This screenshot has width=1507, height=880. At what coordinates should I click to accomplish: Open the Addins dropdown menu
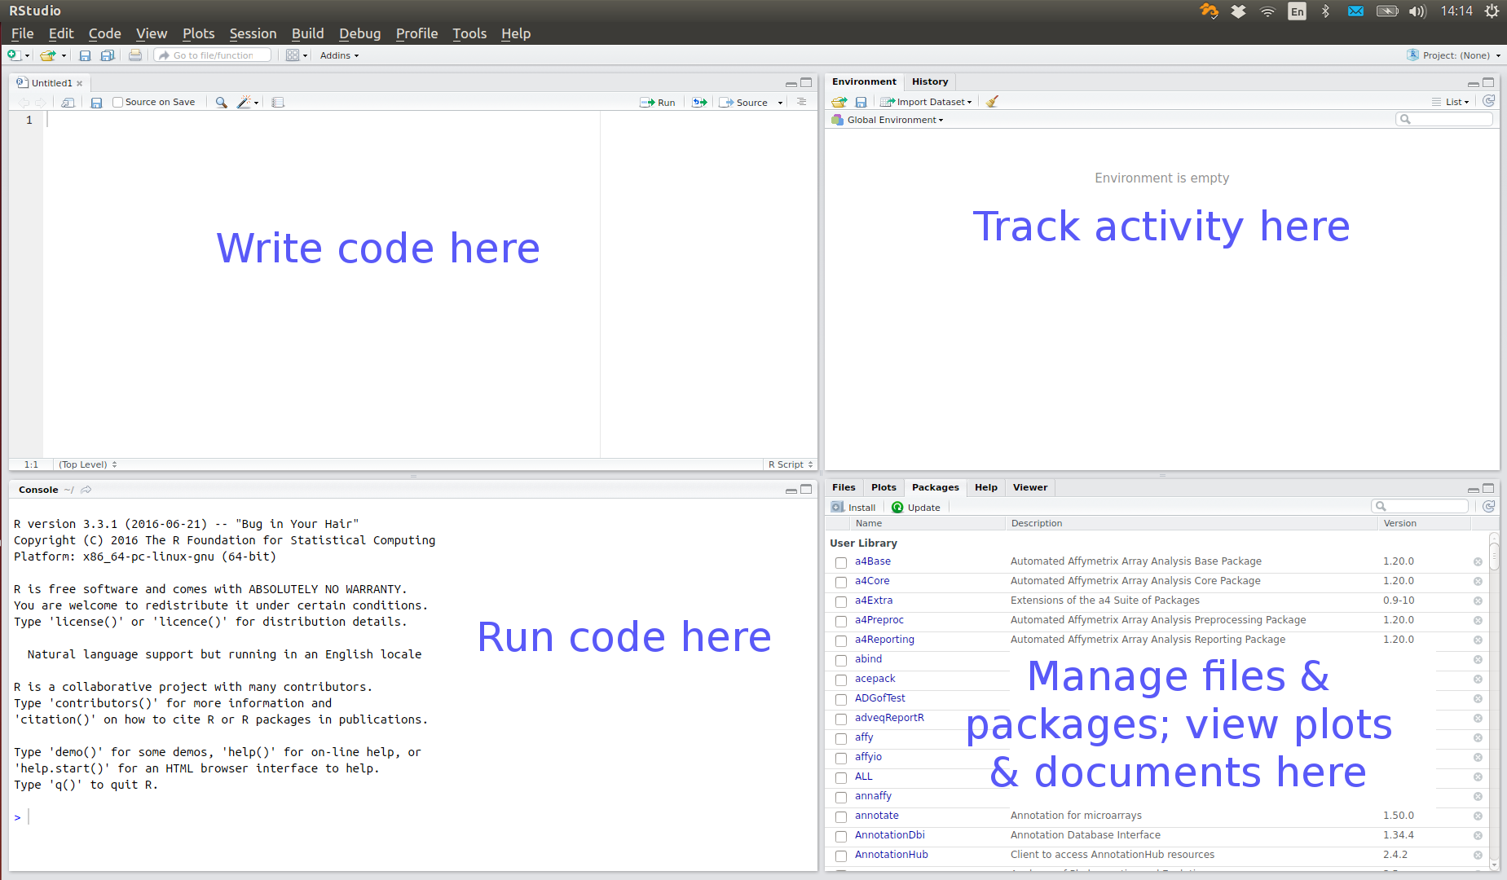pos(339,55)
